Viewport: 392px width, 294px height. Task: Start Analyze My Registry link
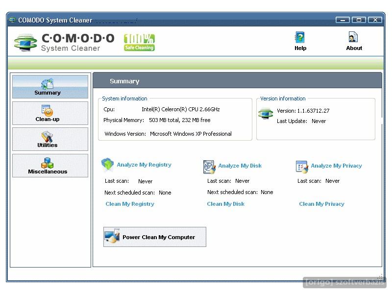(144, 165)
